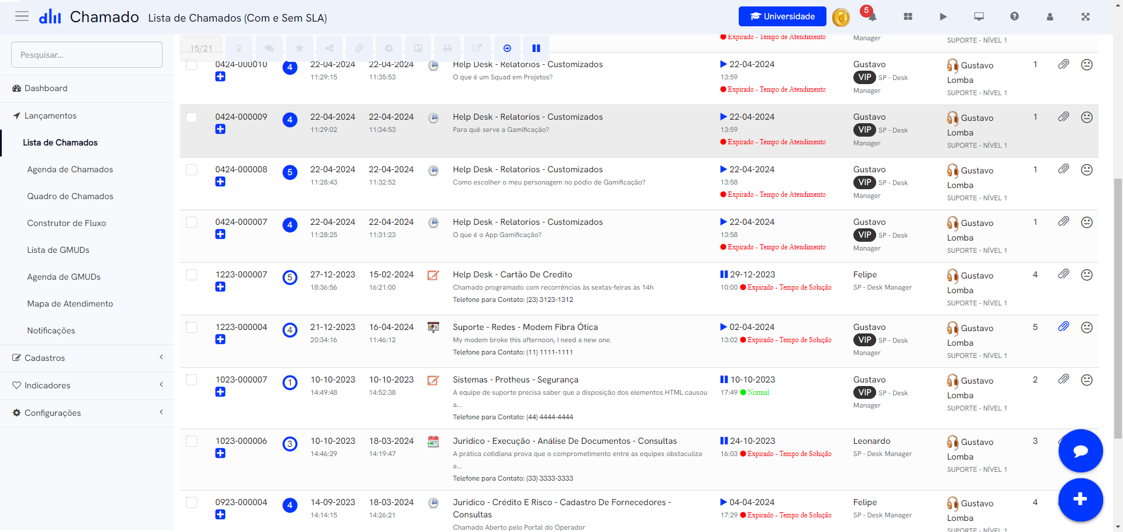1123x532 pixels.
Task: Open Construtor de Fluxo menu item
Action: (x=67, y=223)
